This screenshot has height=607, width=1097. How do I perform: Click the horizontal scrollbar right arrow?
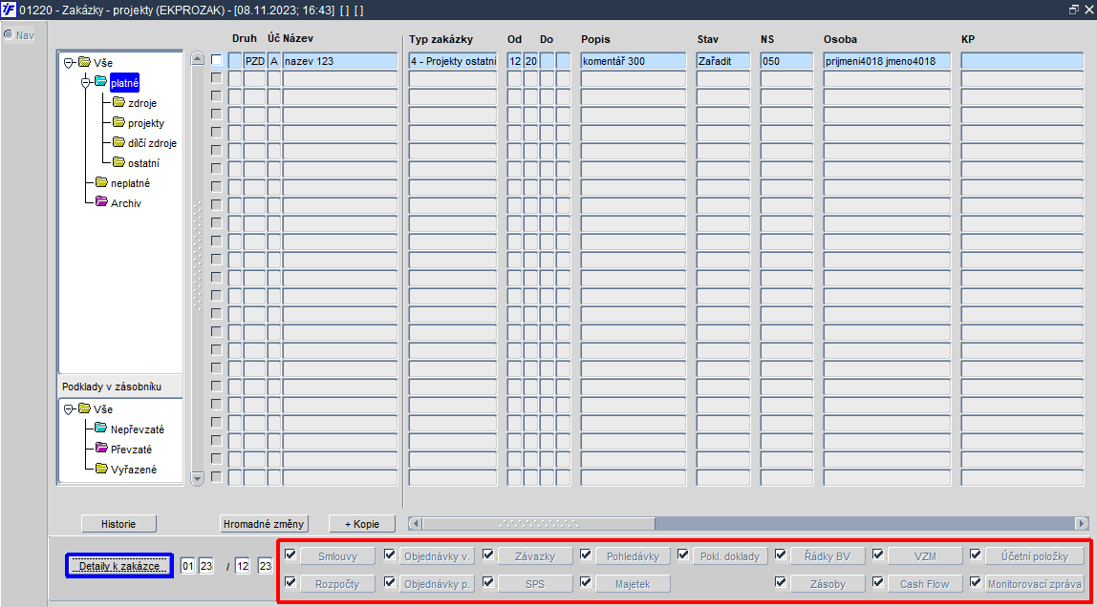click(x=1082, y=523)
